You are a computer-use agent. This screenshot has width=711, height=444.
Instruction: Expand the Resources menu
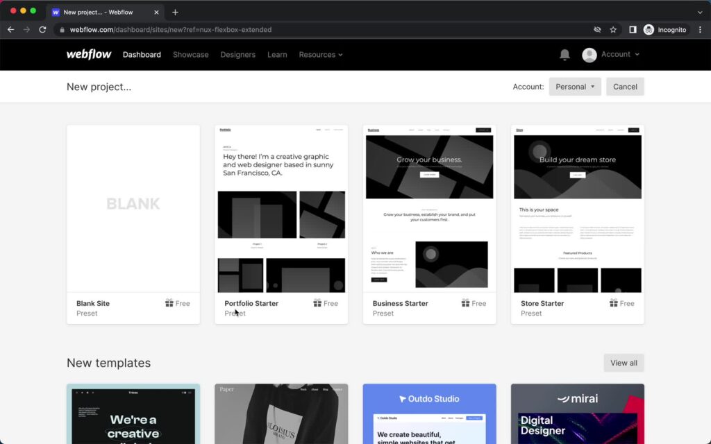(321, 54)
